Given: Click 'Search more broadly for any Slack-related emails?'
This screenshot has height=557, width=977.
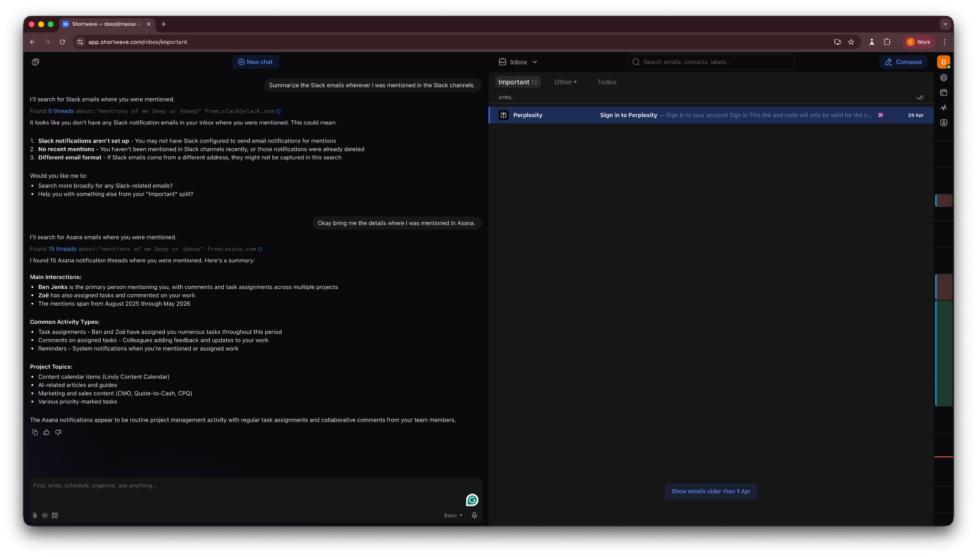Looking at the screenshot, I should pyautogui.click(x=105, y=186).
